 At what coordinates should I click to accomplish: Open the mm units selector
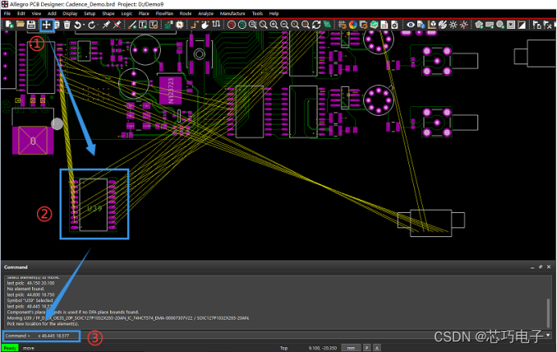pos(350,348)
